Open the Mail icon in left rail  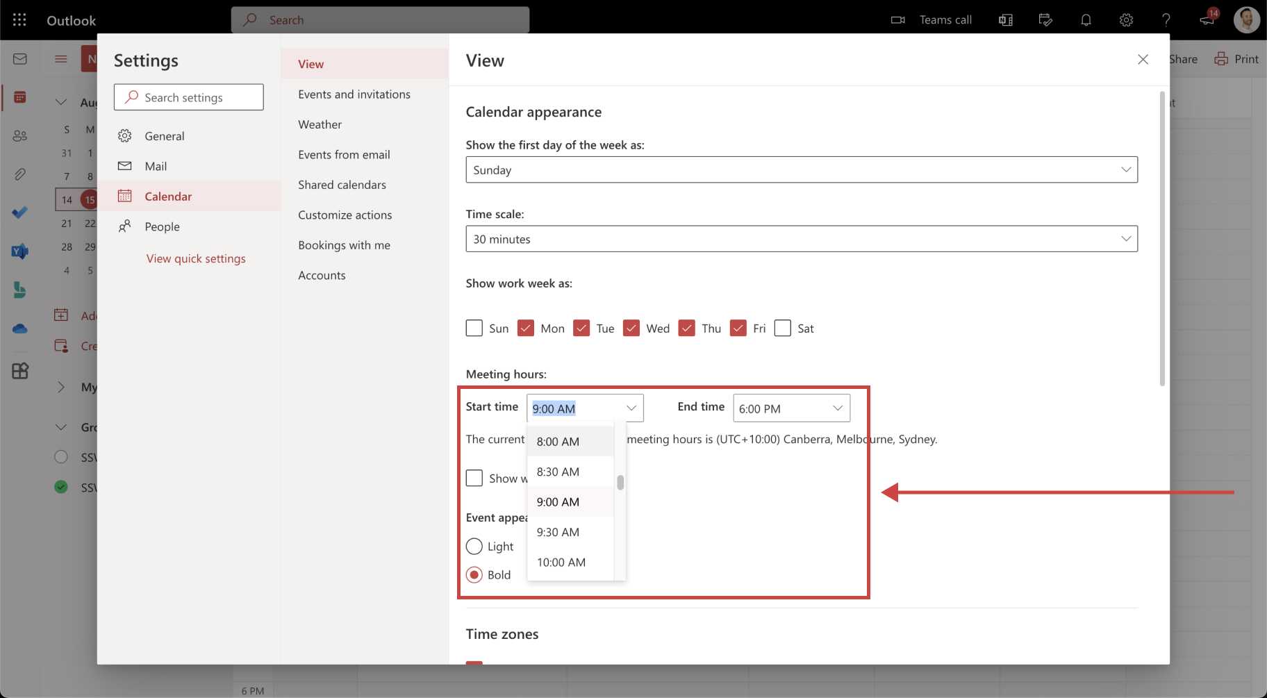(x=19, y=59)
